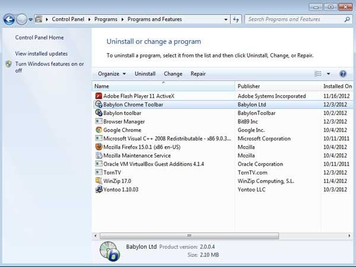Screen dimensions: 356x267
Task: Click the horizontal scrollbar thumb
Action: pyautogui.click(x=189, y=236)
